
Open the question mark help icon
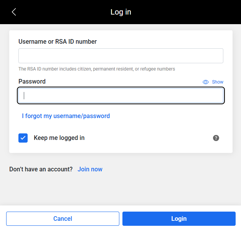(216, 138)
